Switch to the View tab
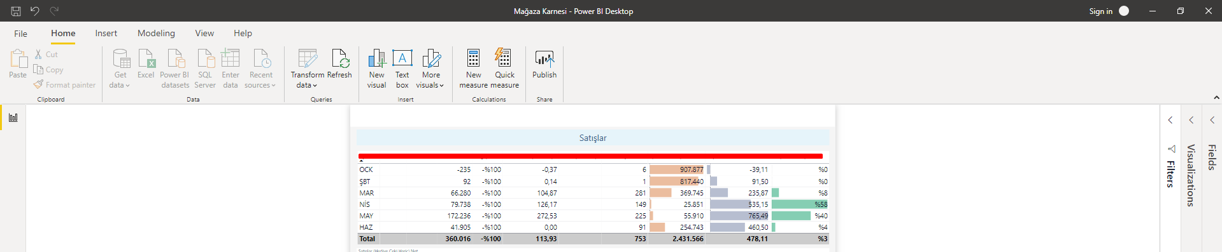Screen dimensions: 1222x252 pyautogui.click(x=204, y=34)
